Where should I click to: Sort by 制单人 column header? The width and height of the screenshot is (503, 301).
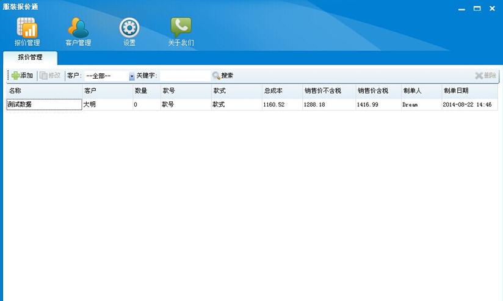(x=421, y=91)
